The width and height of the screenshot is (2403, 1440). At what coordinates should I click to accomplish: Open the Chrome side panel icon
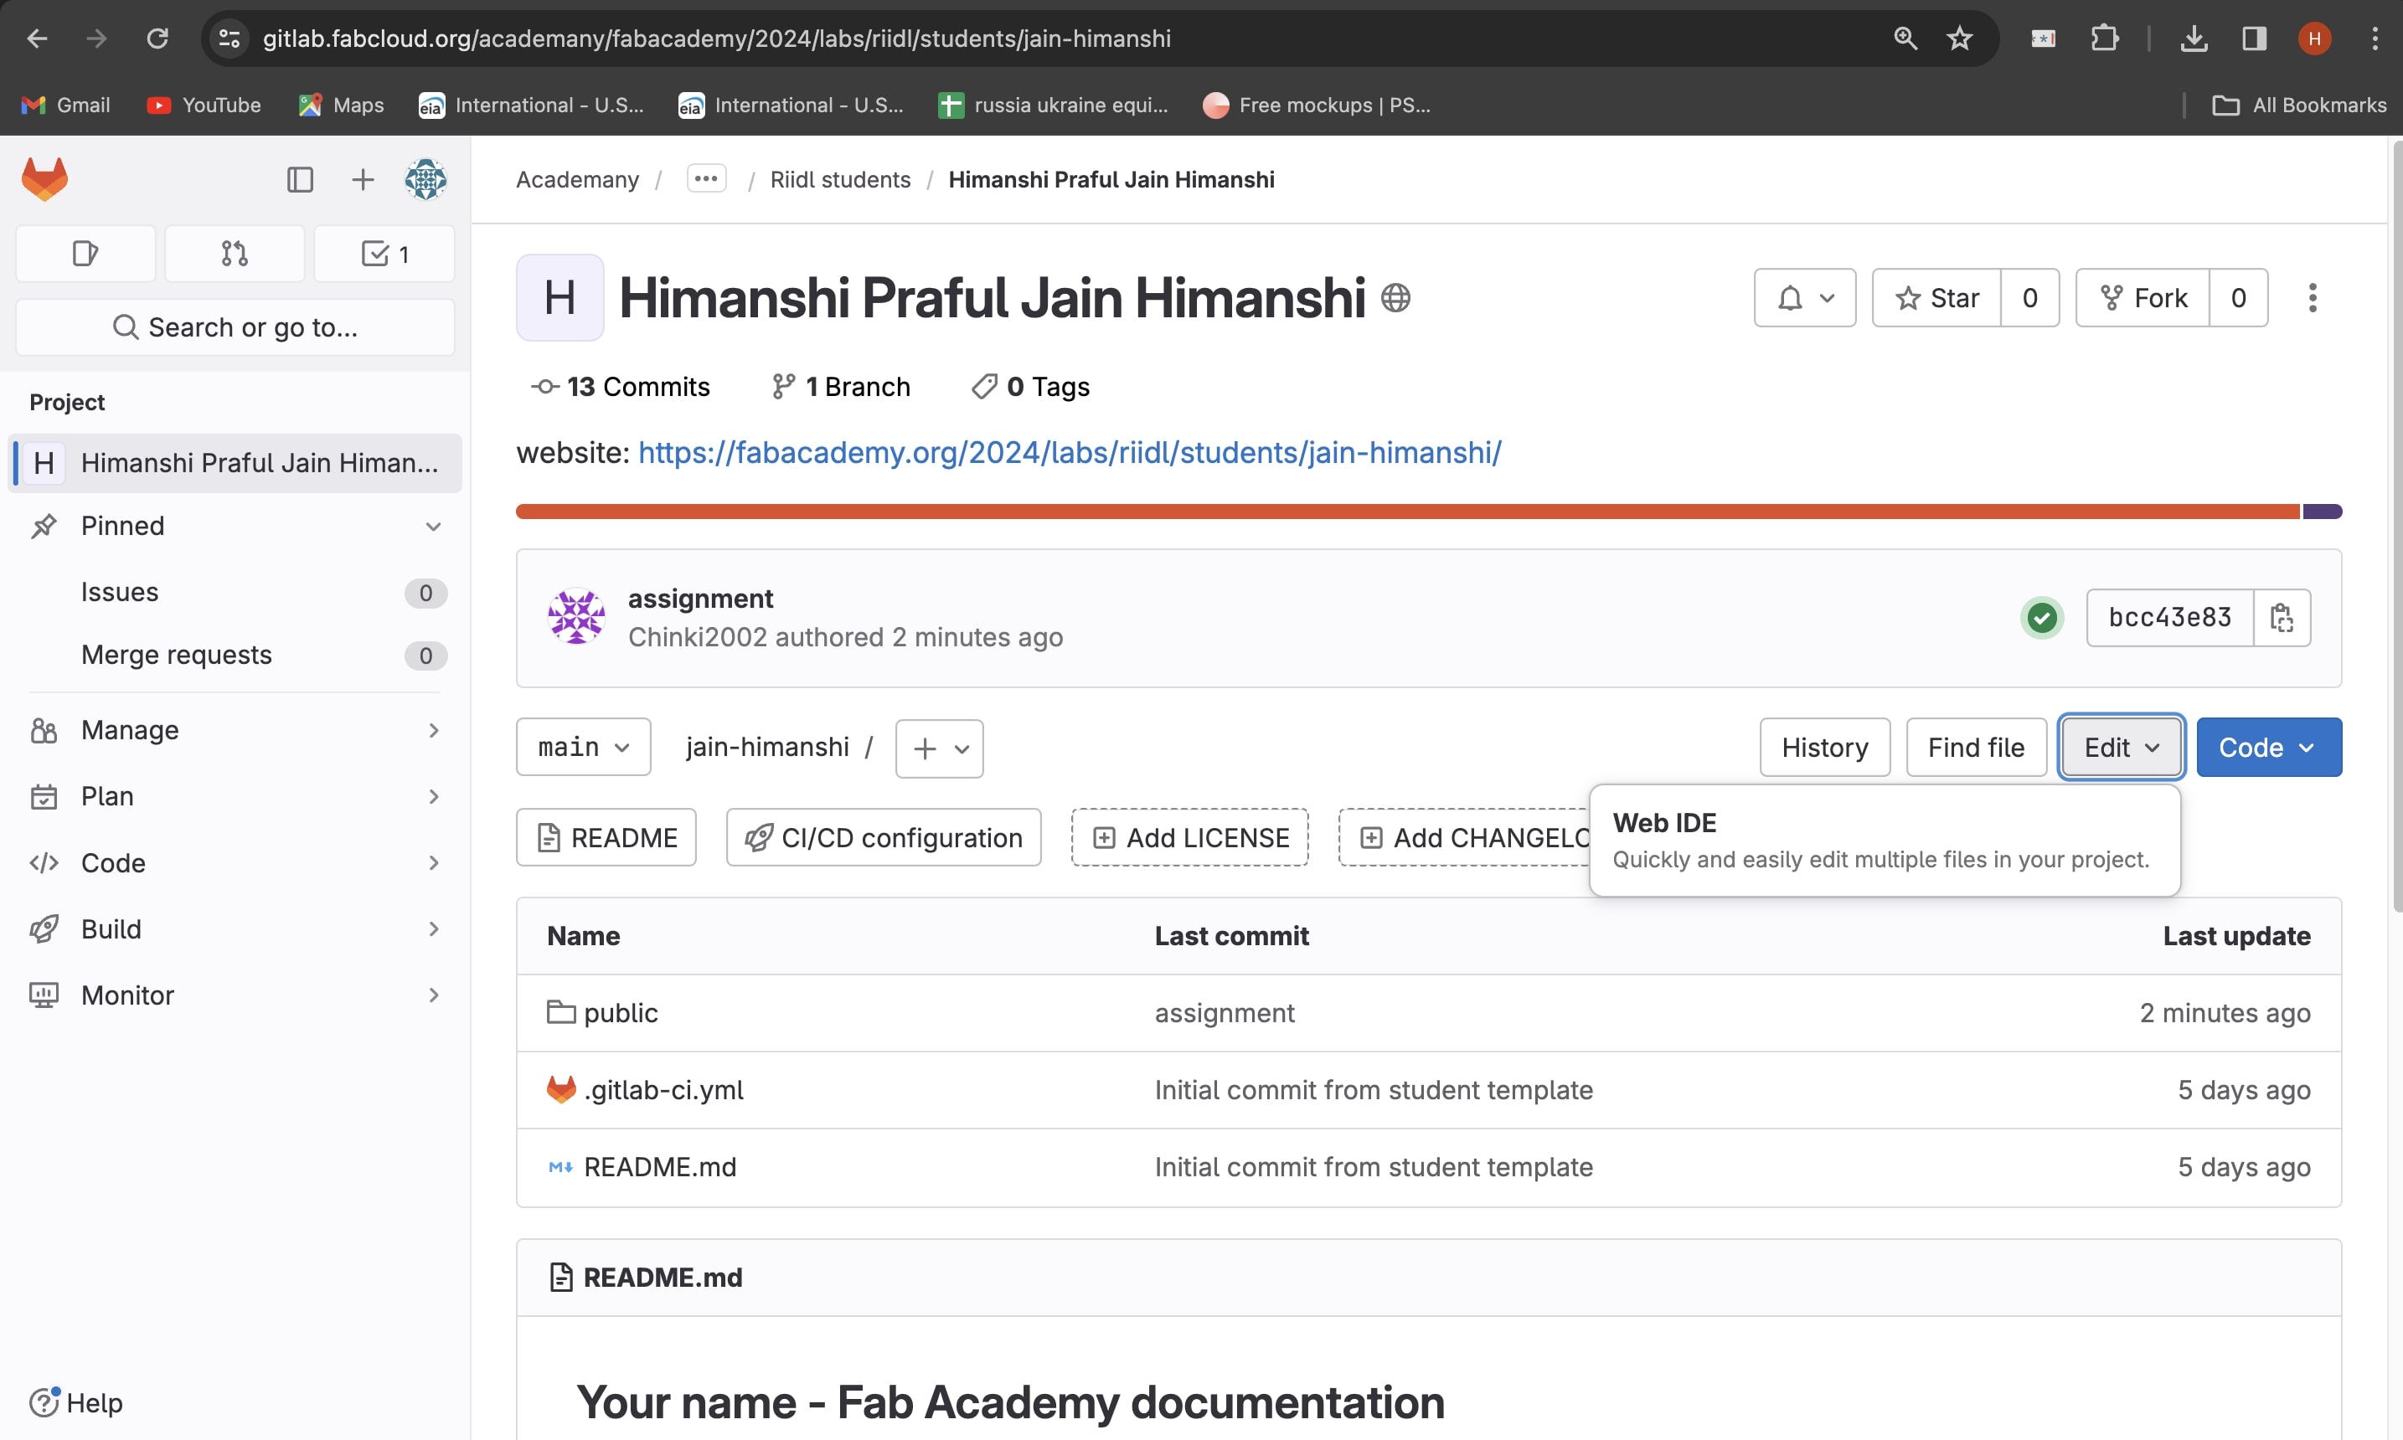(x=2254, y=39)
